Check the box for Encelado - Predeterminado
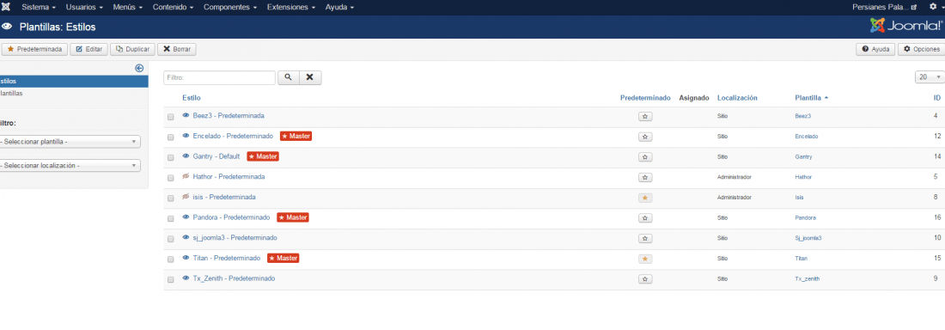 [x=171, y=137]
